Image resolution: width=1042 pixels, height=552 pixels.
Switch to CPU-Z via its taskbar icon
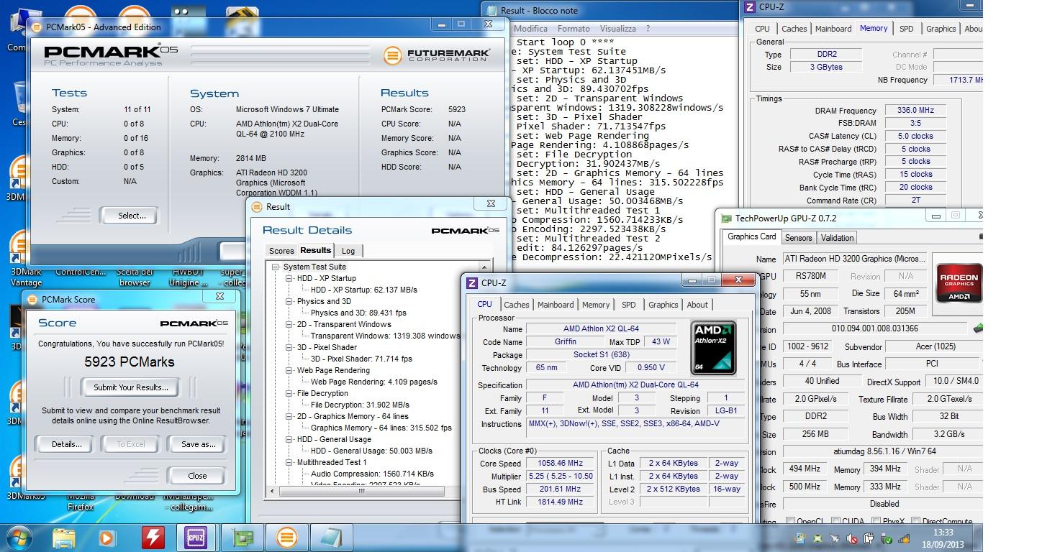click(195, 538)
